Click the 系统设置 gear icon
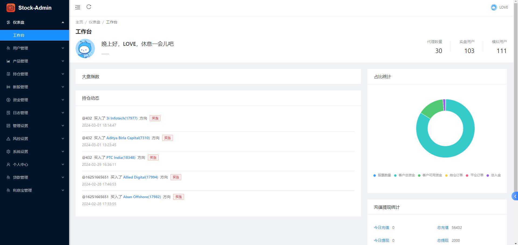This screenshot has height=245, width=518. point(8,152)
